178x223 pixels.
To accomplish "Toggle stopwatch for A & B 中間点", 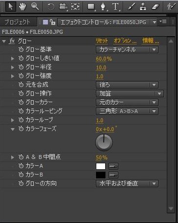I will coord(21,157).
